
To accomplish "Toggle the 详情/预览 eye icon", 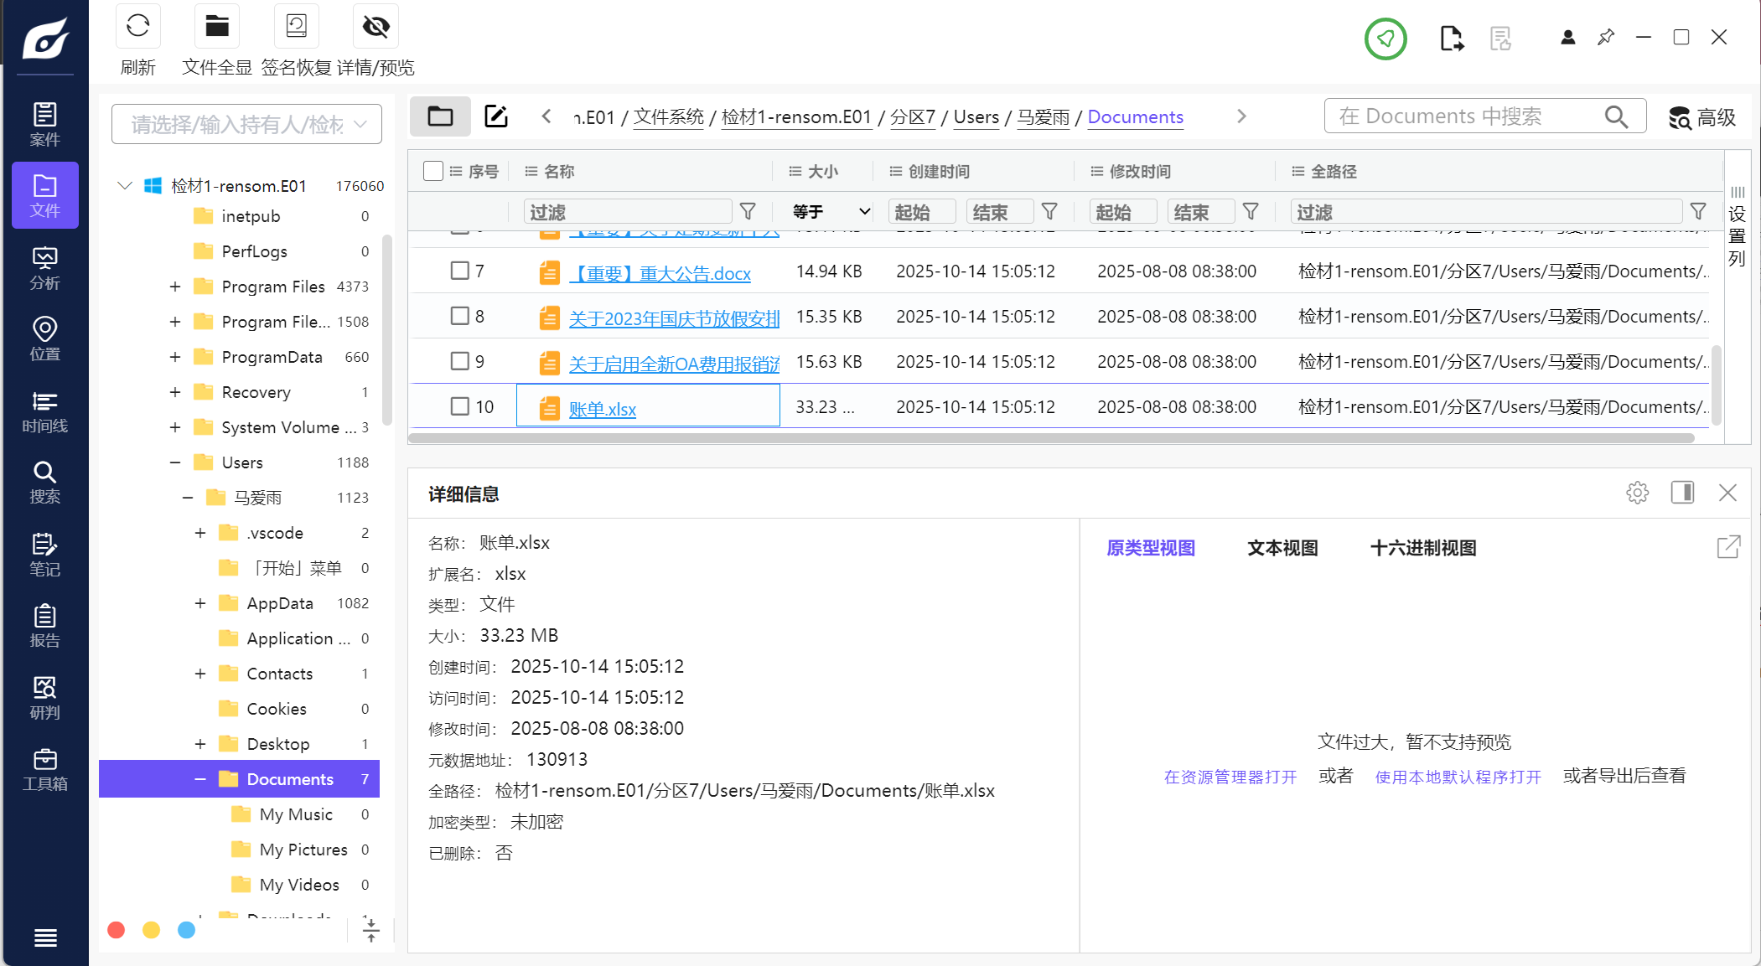I will [376, 27].
